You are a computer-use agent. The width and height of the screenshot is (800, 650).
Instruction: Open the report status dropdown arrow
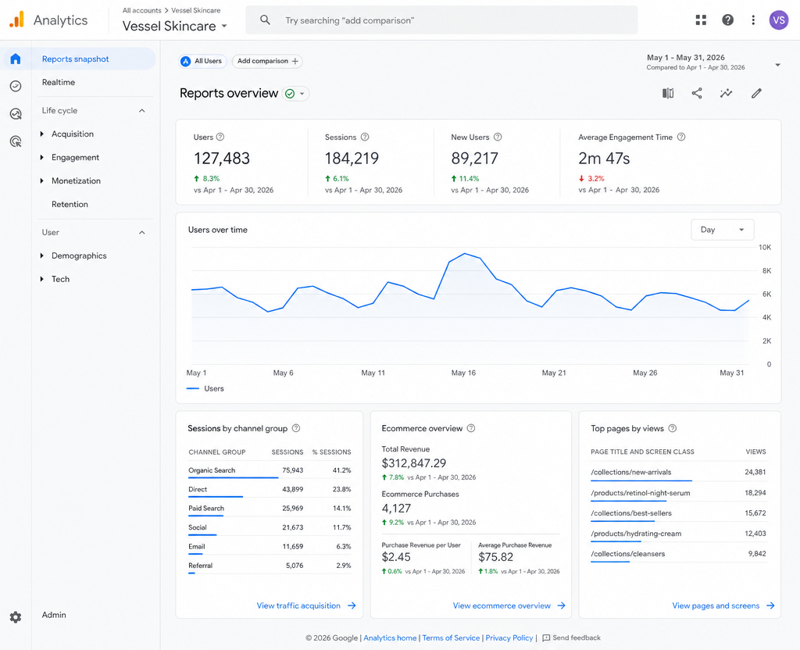(302, 94)
